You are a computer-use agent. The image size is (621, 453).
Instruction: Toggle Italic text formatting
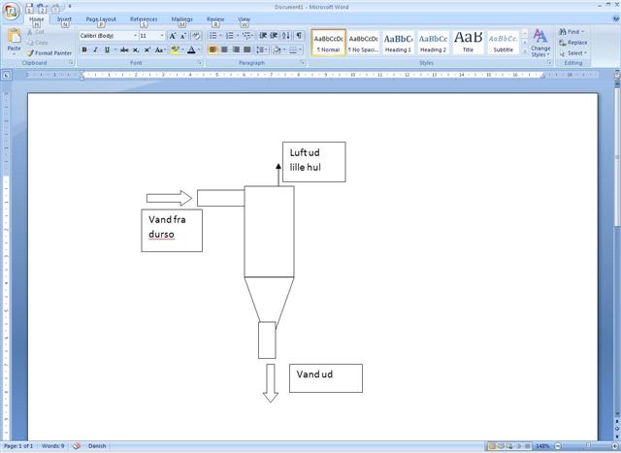pos(95,49)
